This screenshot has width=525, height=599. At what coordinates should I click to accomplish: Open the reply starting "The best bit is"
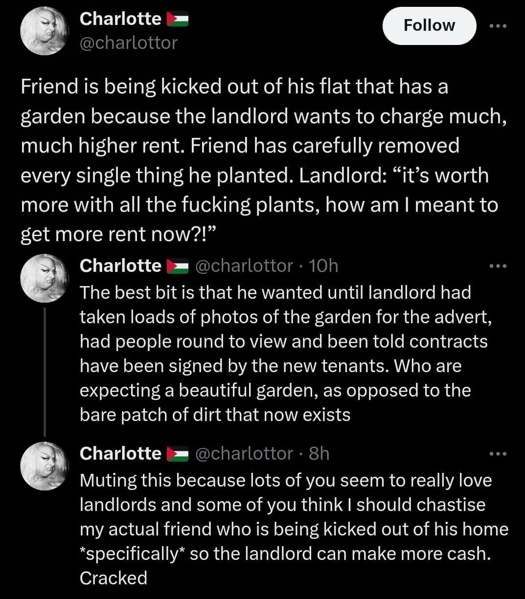click(284, 354)
